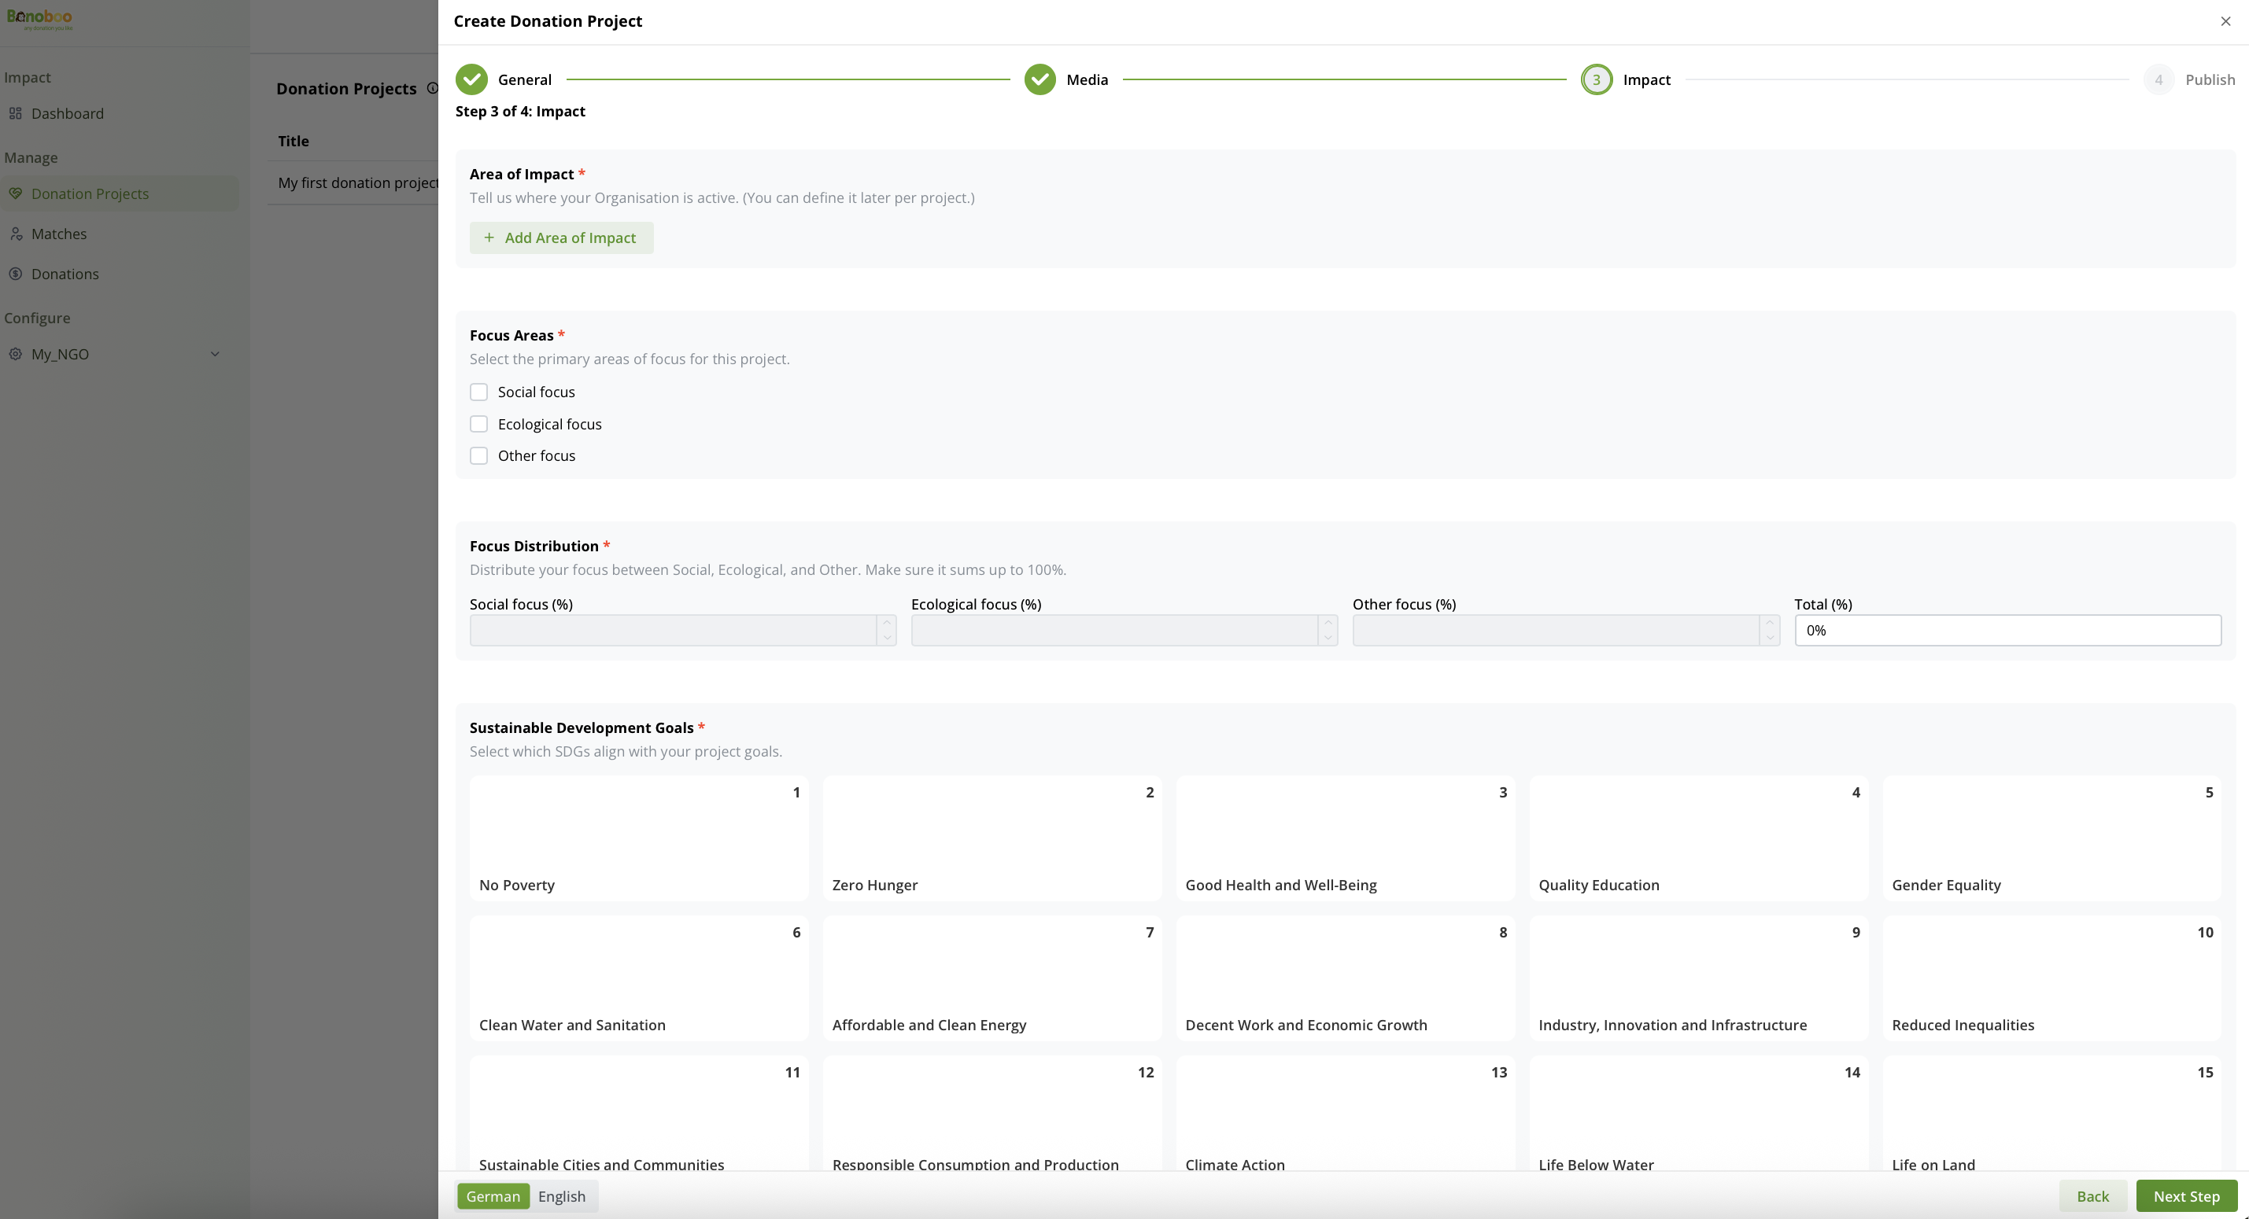2249x1219 pixels.
Task: Increase Social focus percentage with up arrow
Action: (887, 623)
